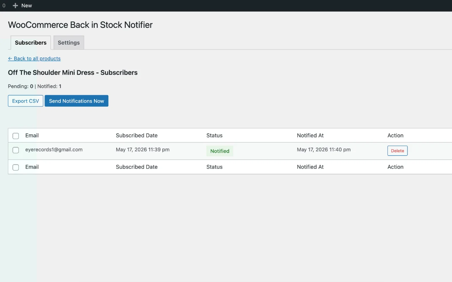Follow the Back to all products link
The width and height of the screenshot is (452, 282).
(34, 59)
